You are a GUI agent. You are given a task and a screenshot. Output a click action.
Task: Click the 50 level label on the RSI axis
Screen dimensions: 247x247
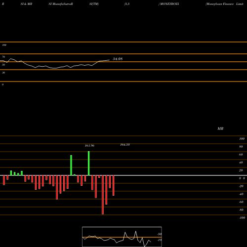click(3, 65)
